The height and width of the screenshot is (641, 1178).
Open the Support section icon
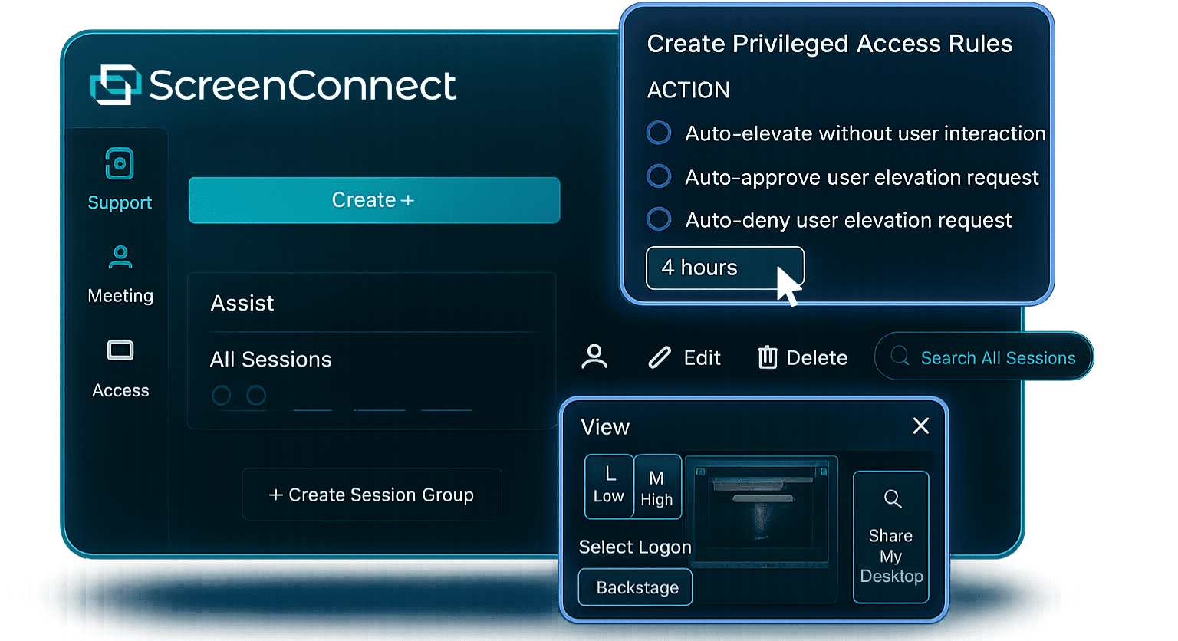(120, 163)
